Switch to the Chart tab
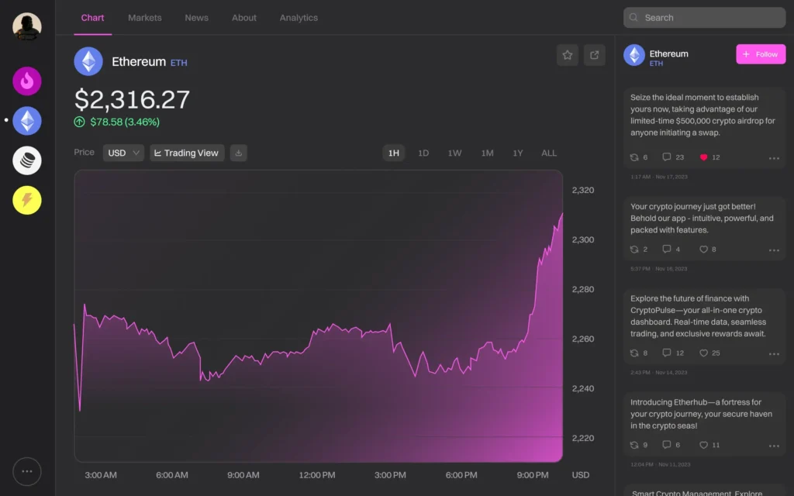Image resolution: width=794 pixels, height=496 pixels. [x=93, y=18]
